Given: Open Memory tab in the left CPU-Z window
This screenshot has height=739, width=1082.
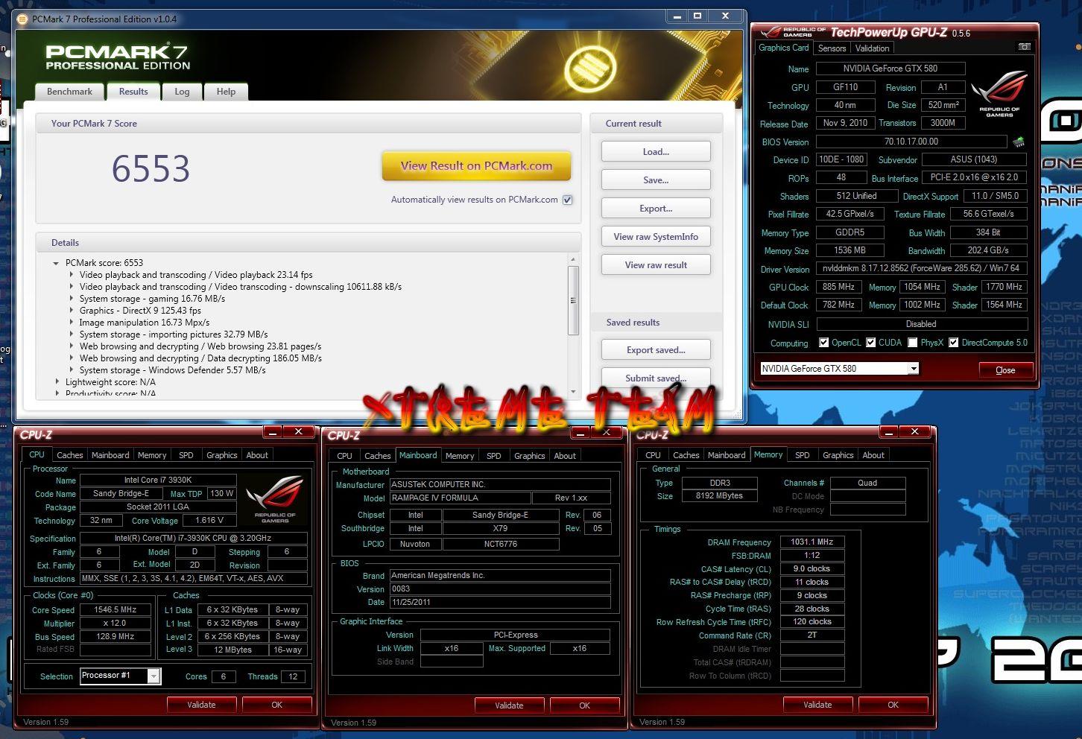Looking at the screenshot, I should point(152,455).
